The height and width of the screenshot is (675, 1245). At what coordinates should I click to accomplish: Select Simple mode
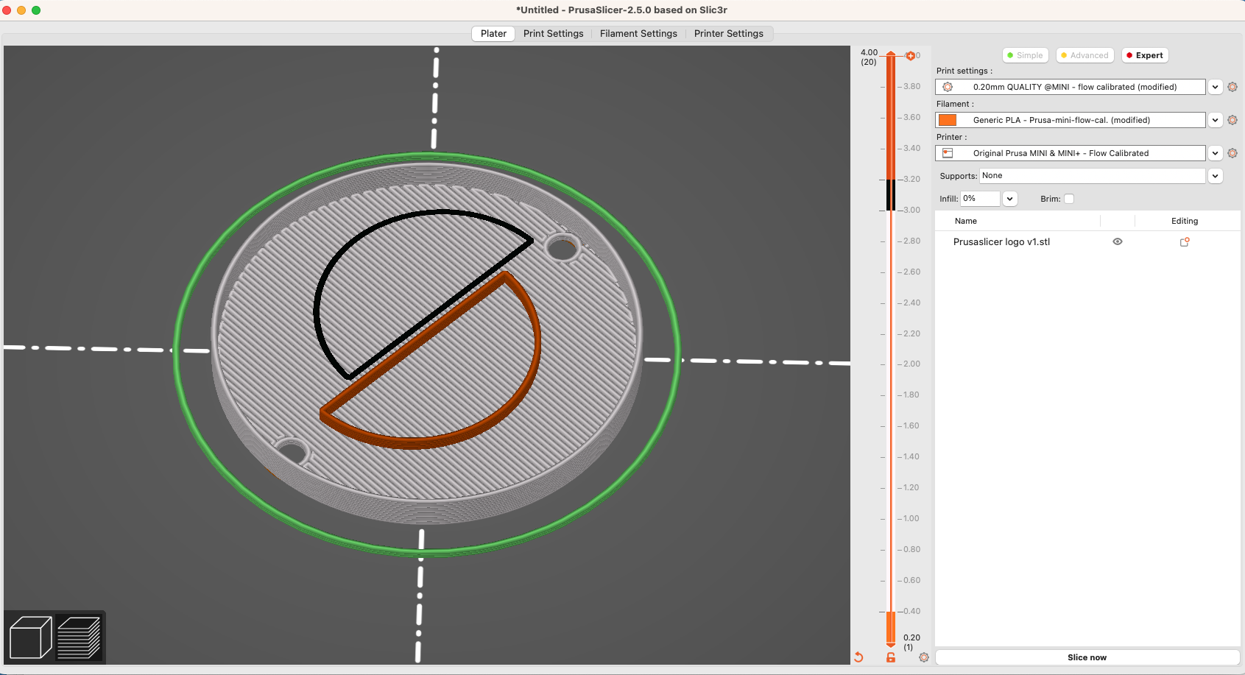[1025, 55]
